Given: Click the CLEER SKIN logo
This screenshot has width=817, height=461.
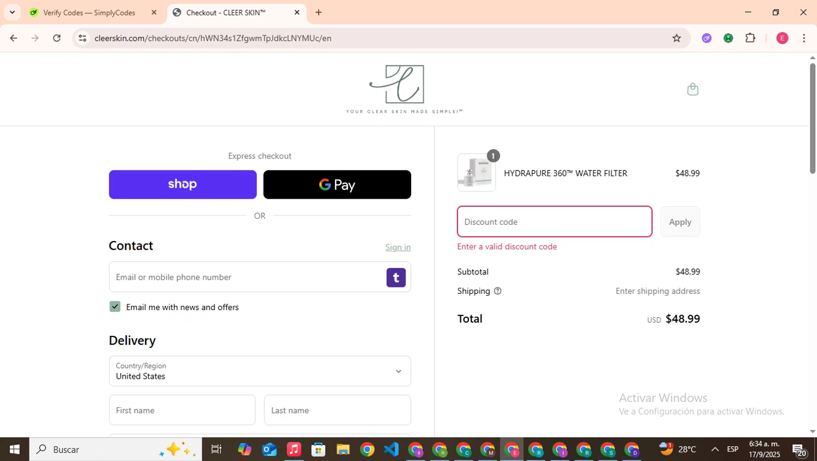Looking at the screenshot, I should point(404,89).
